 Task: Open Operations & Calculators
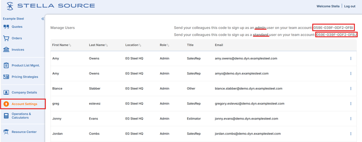click(x=22, y=116)
